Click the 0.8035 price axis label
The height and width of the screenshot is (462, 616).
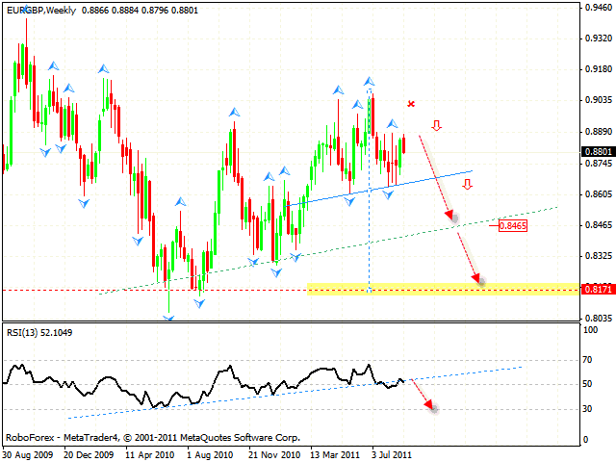point(599,318)
